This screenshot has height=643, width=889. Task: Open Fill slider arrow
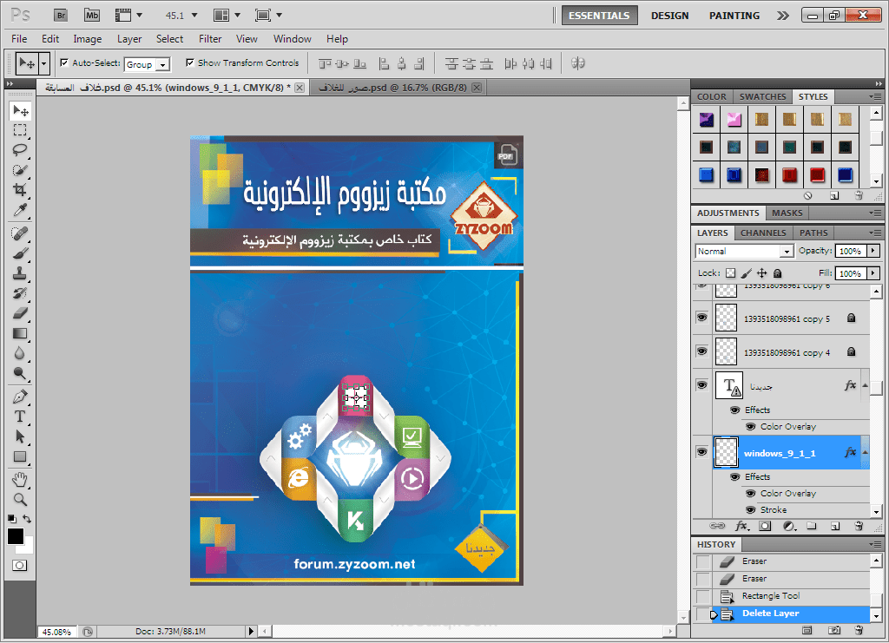click(x=873, y=273)
